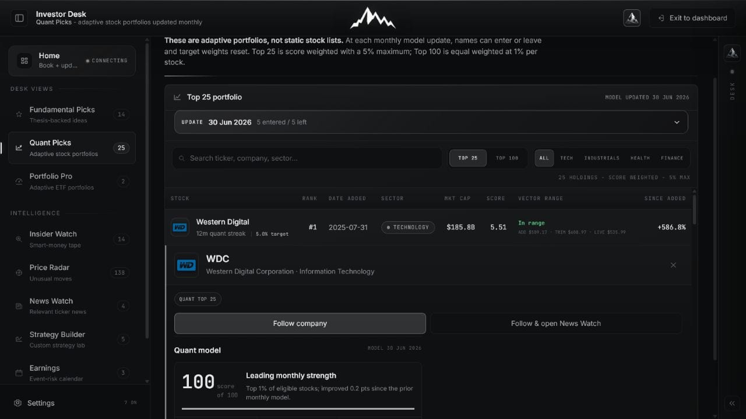Click the Score column header
Screen dimensions: 746x419
coord(496,198)
